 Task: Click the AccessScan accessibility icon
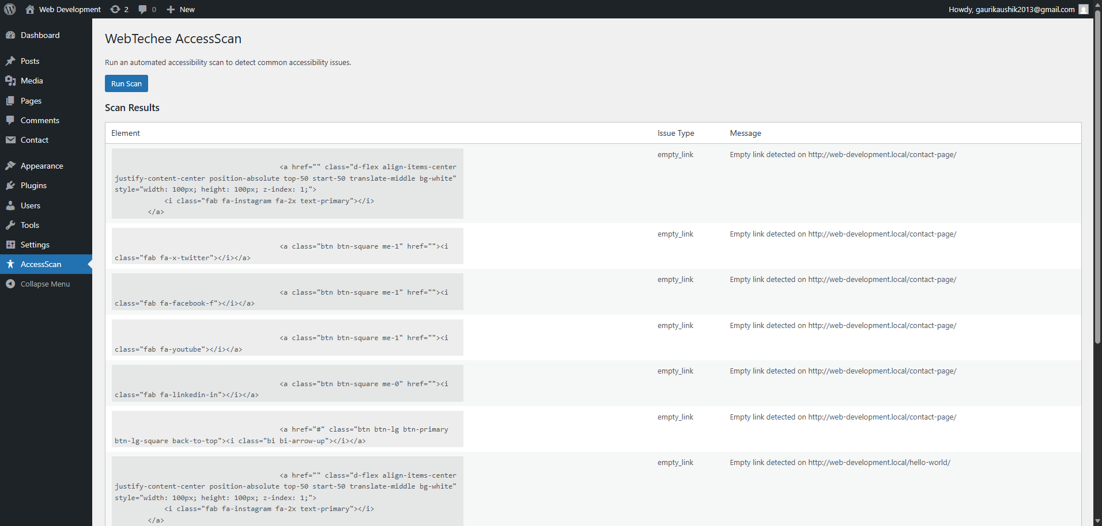(10, 264)
